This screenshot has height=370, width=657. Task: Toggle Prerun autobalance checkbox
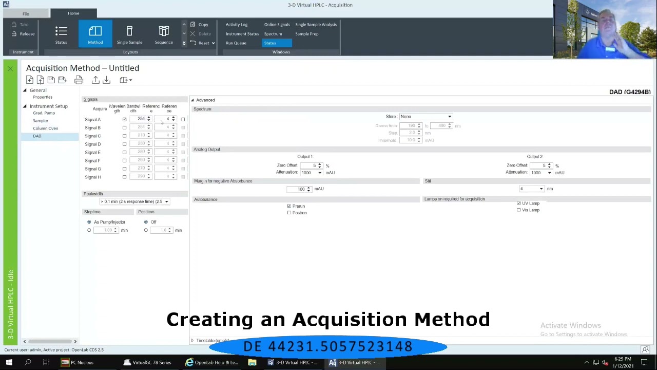289,206
